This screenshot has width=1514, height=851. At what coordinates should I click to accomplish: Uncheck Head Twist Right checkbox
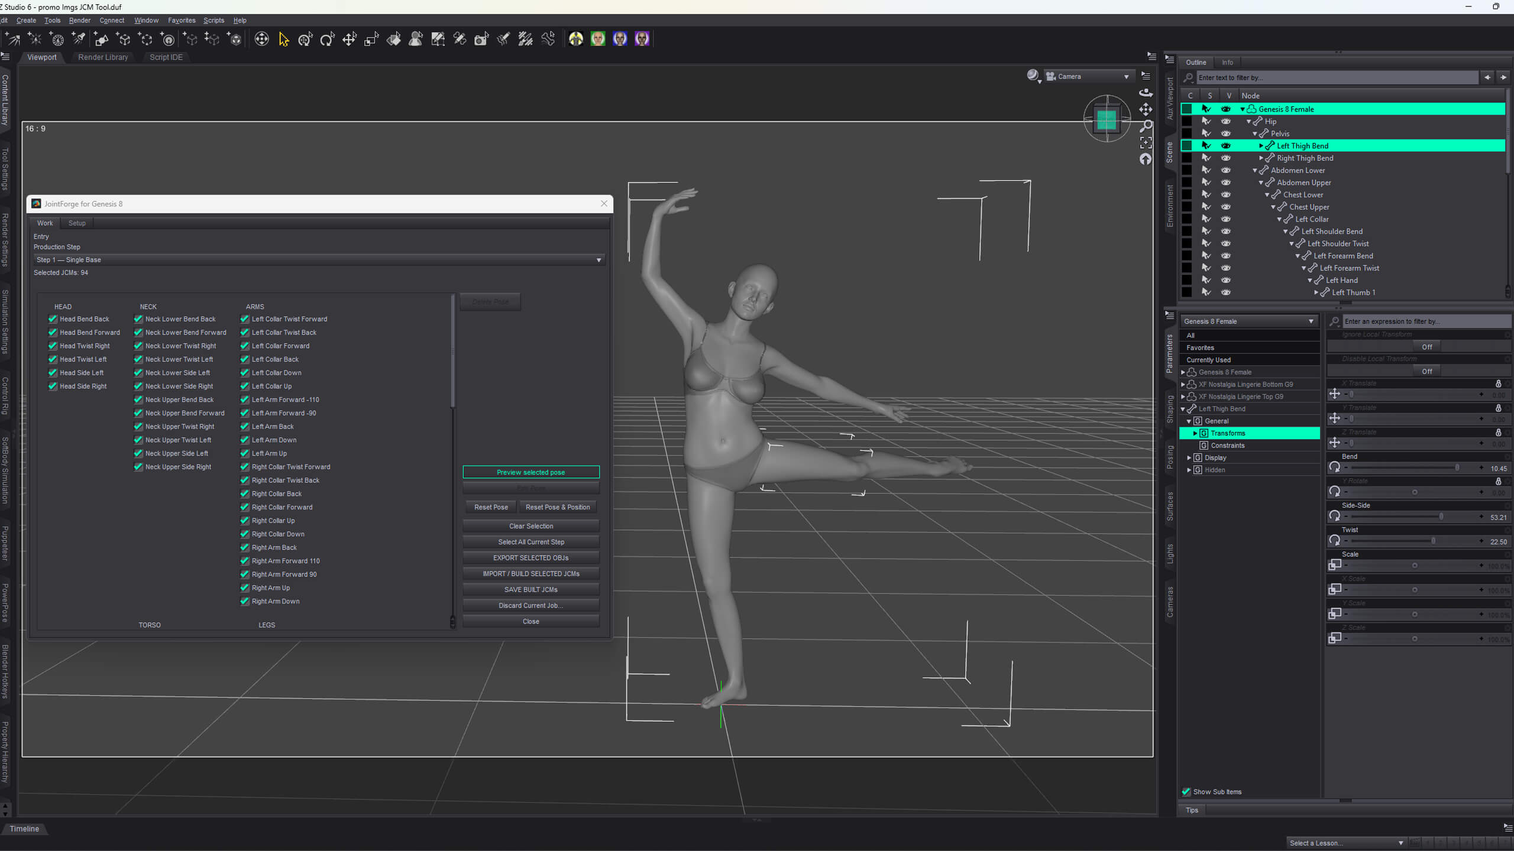[x=53, y=346]
